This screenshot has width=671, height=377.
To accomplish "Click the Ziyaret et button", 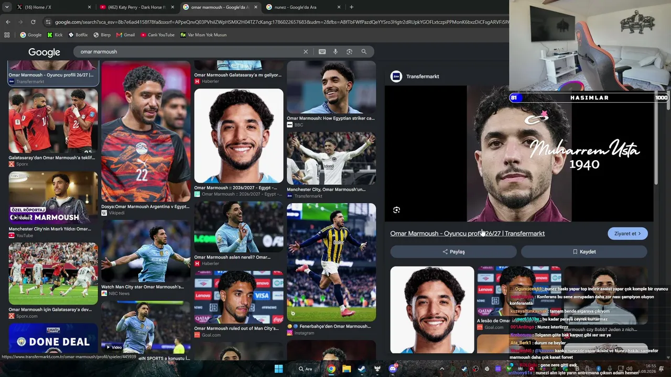I will point(627,234).
